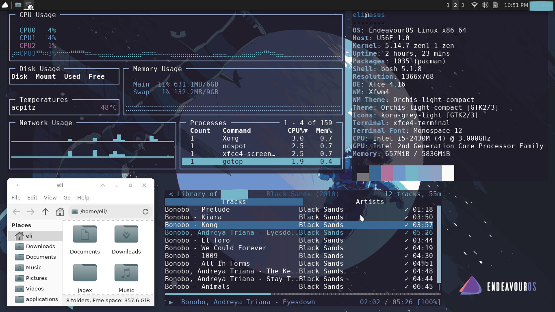Switch to workspace 3

pos(463,5)
